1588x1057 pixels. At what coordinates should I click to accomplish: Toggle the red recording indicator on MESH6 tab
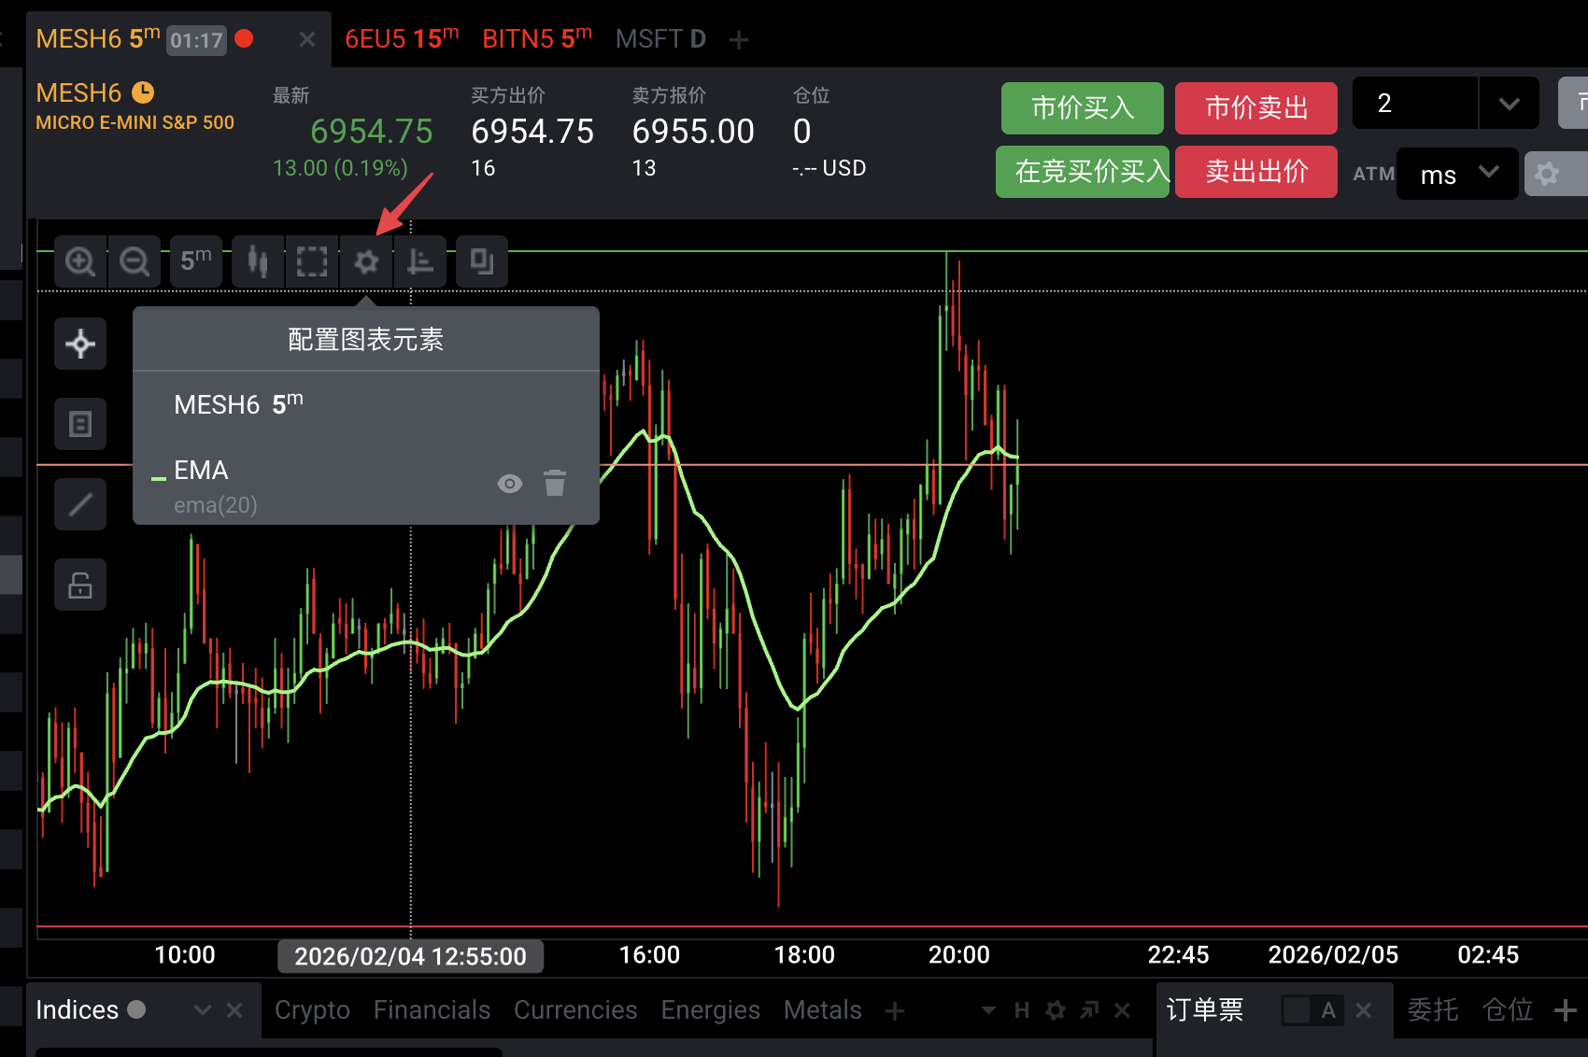pyautogui.click(x=245, y=39)
